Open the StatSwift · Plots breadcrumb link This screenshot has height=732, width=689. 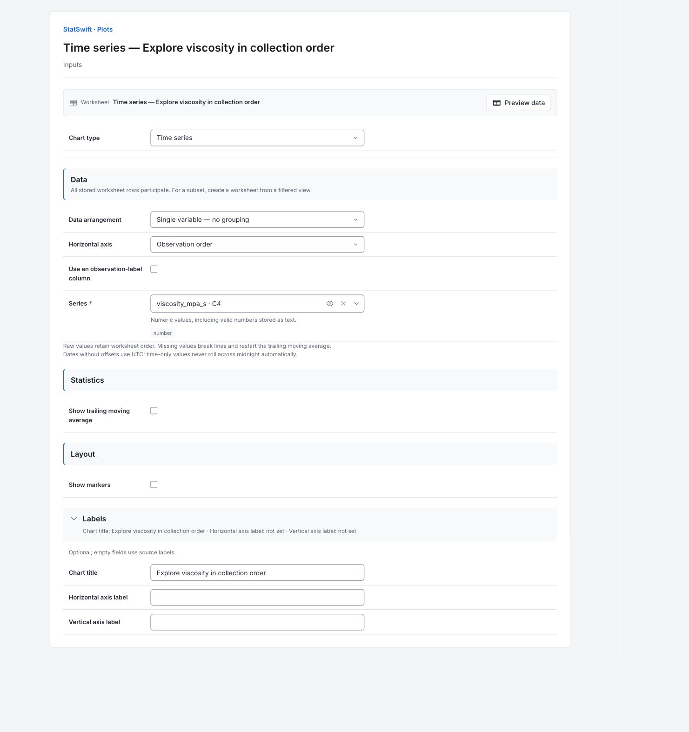[x=88, y=29]
